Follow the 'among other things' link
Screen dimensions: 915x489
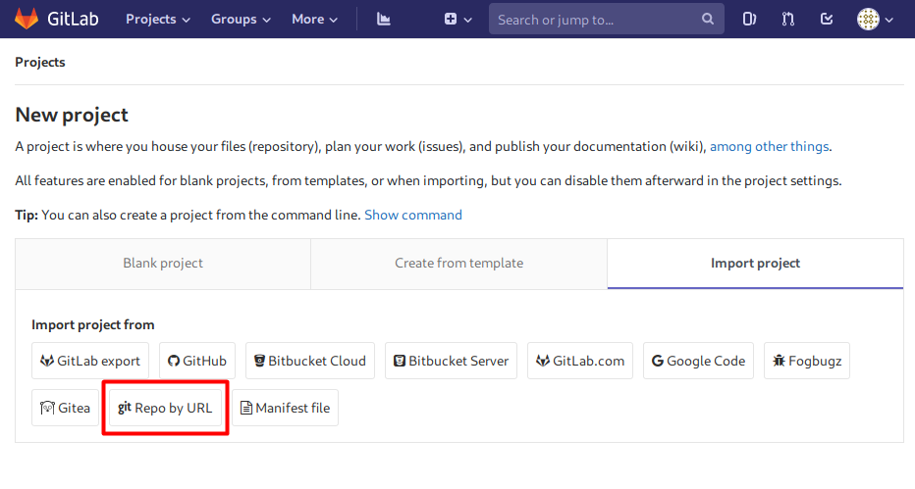pyautogui.click(x=769, y=146)
